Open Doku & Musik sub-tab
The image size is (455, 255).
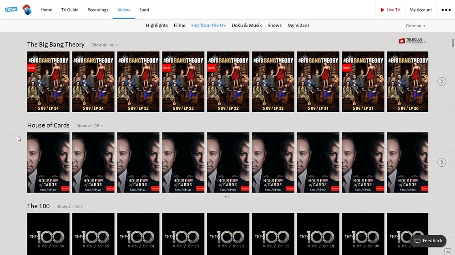click(x=247, y=25)
